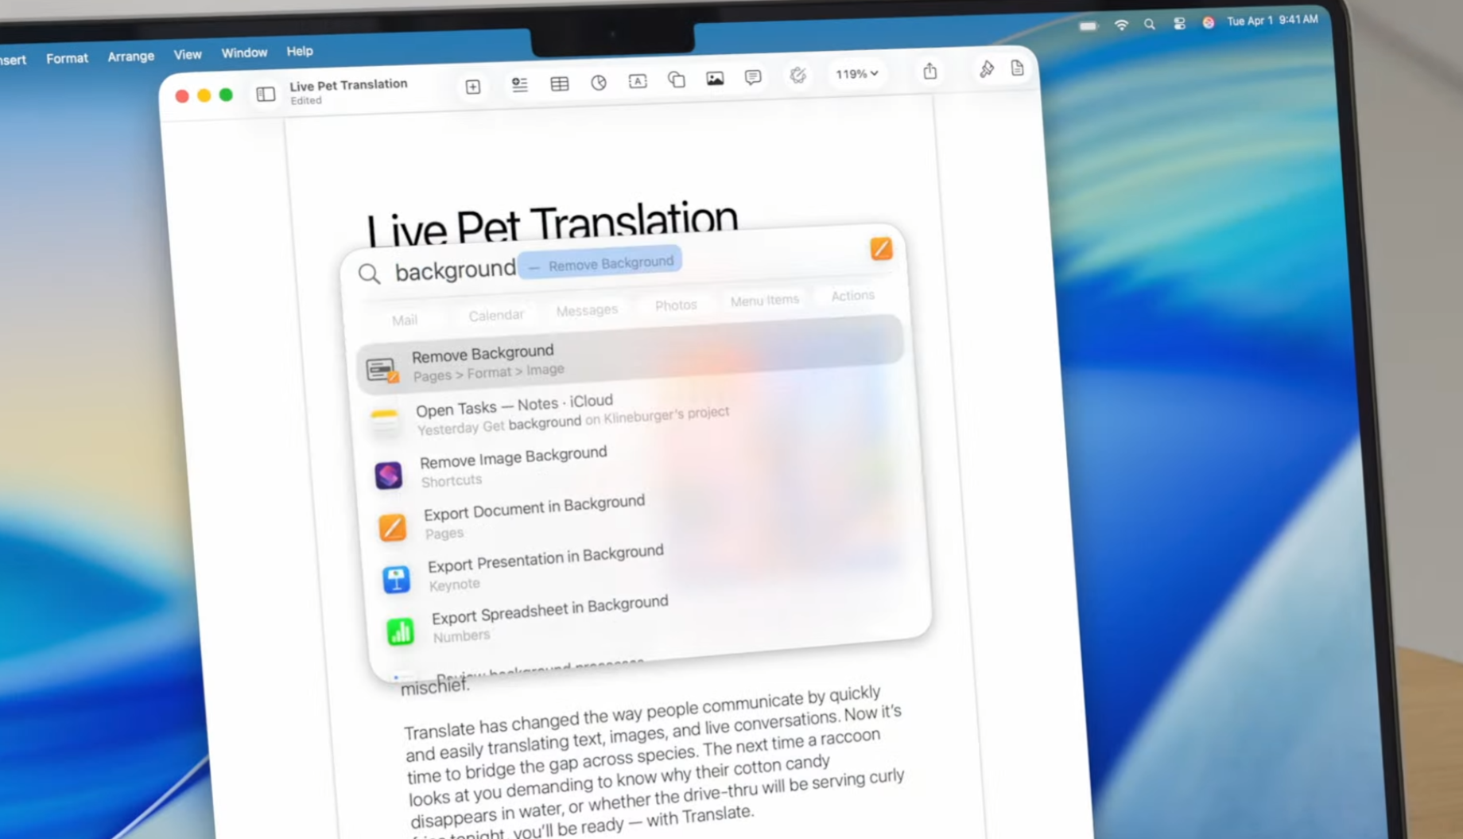This screenshot has width=1463, height=839.
Task: Add a Comment using the speech bubble icon
Action: (x=753, y=77)
